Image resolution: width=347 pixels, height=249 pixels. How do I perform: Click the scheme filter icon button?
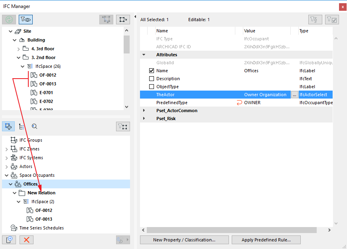315,20
